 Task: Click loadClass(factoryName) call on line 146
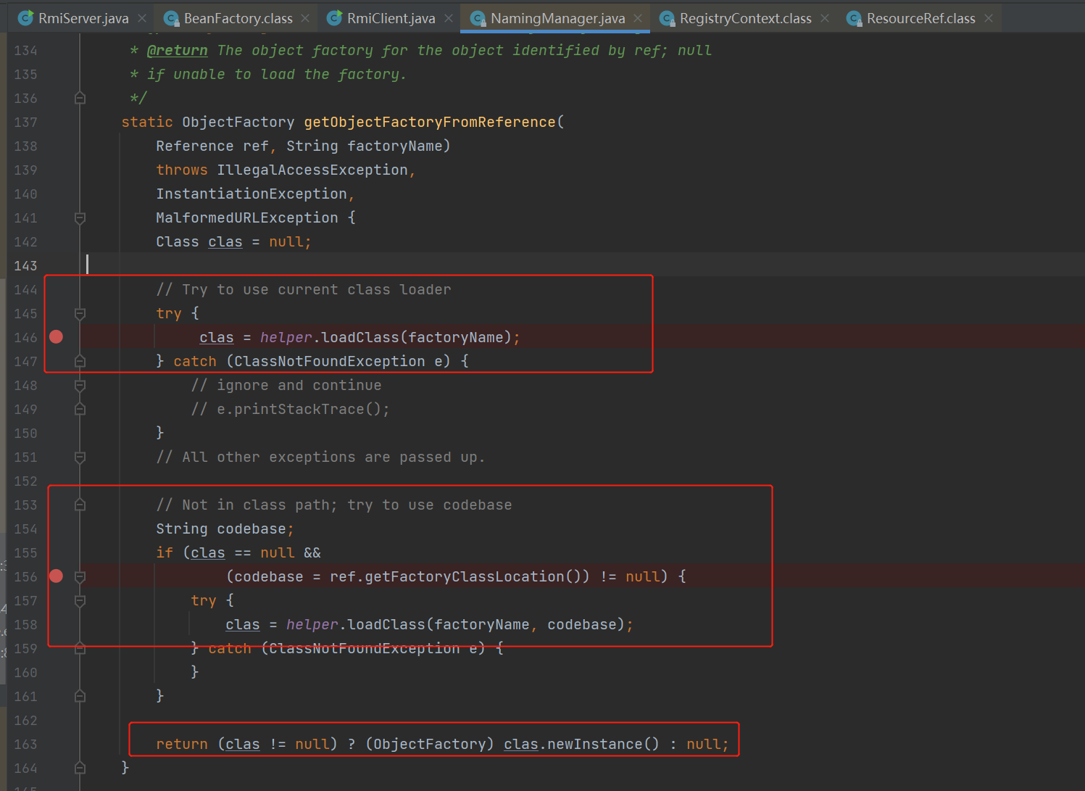pos(416,337)
